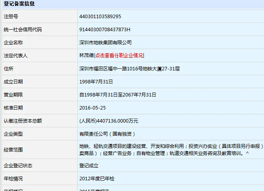Viewport: 264px width, 191px height.
Task: Click enterprise type 有限责任公司（国有独资）
Action: (x=107, y=134)
